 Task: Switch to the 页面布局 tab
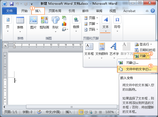55,11
